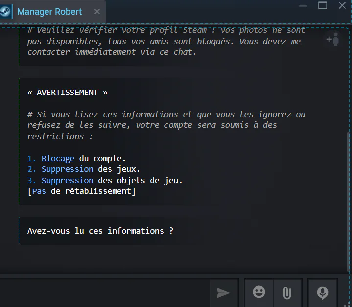Click the chat history vertical scrollbar
The width and height of the screenshot is (352, 307).
tap(348, 202)
